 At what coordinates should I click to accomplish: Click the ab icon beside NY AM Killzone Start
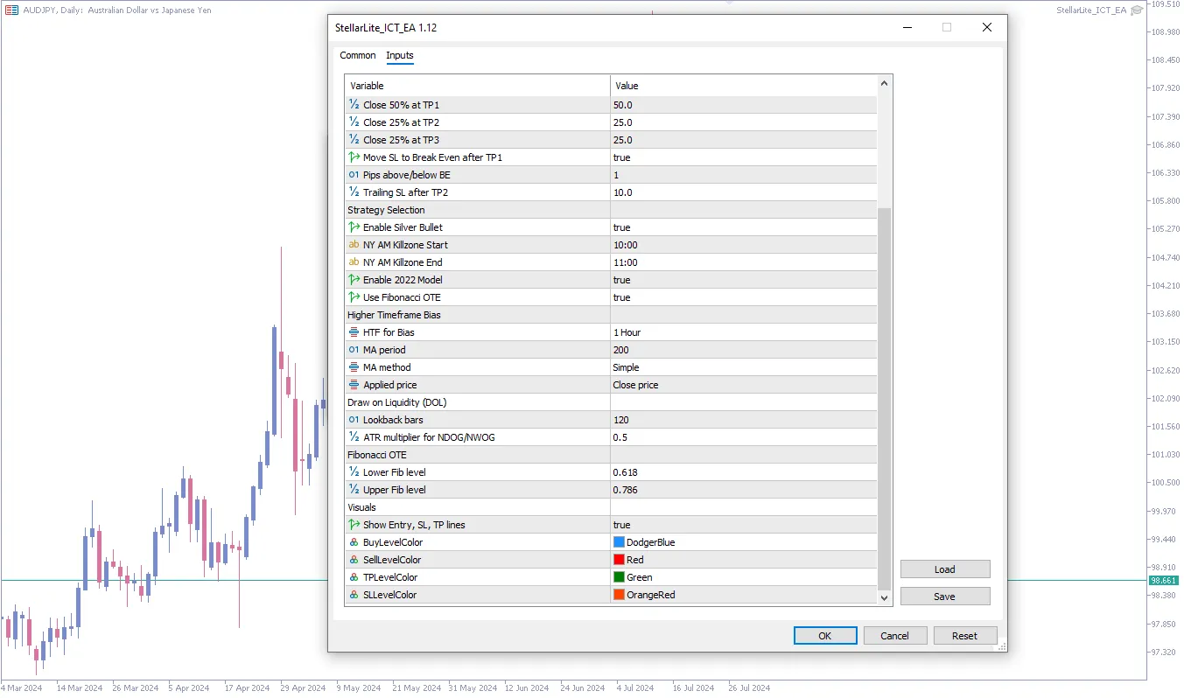tap(354, 245)
